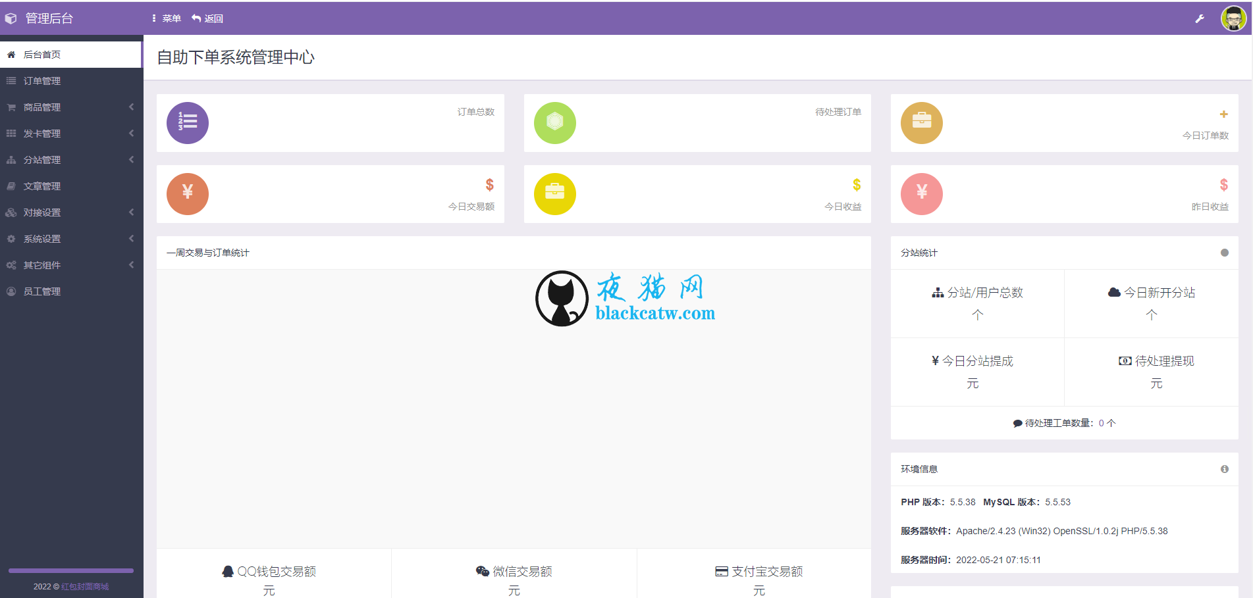Click the user icon beside 员工管理
This screenshot has width=1253, height=598.
click(11, 291)
